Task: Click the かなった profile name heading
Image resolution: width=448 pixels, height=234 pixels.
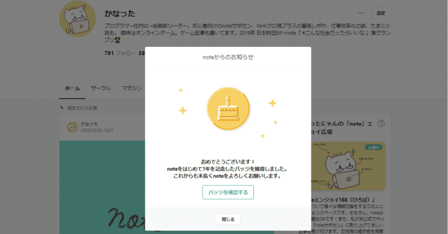Action: 120,14
